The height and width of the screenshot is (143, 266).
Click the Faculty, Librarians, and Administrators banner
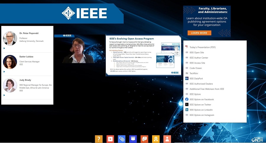click(207, 21)
